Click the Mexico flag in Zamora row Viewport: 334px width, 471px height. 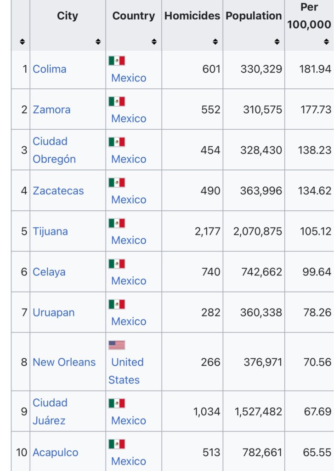point(117,101)
